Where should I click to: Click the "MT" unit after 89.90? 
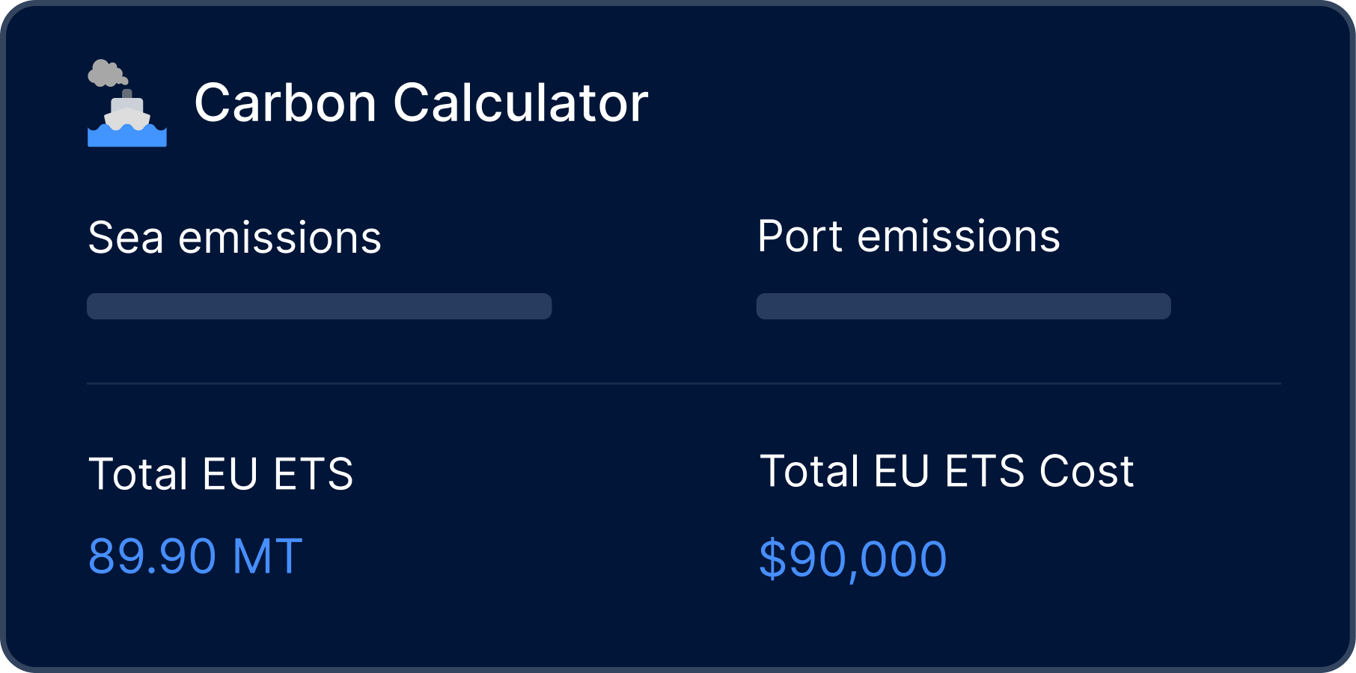(x=267, y=556)
